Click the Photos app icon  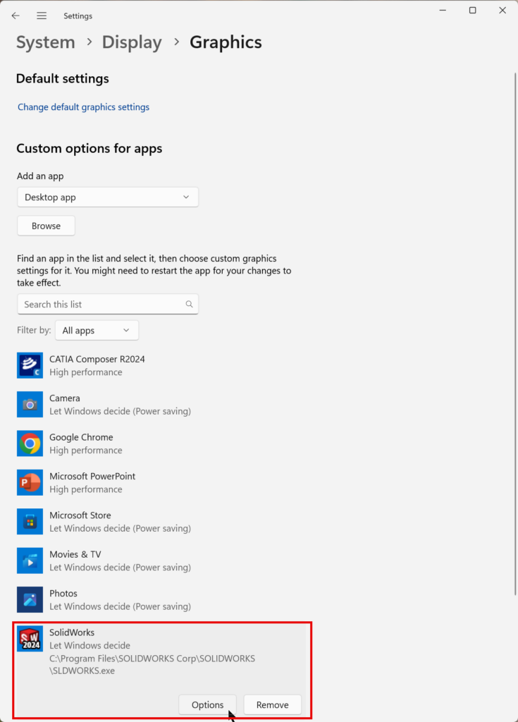pyautogui.click(x=30, y=599)
